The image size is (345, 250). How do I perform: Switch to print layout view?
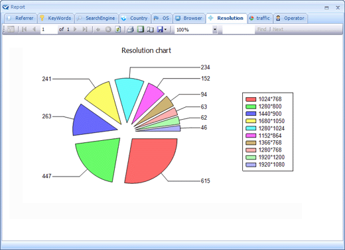tap(141, 29)
